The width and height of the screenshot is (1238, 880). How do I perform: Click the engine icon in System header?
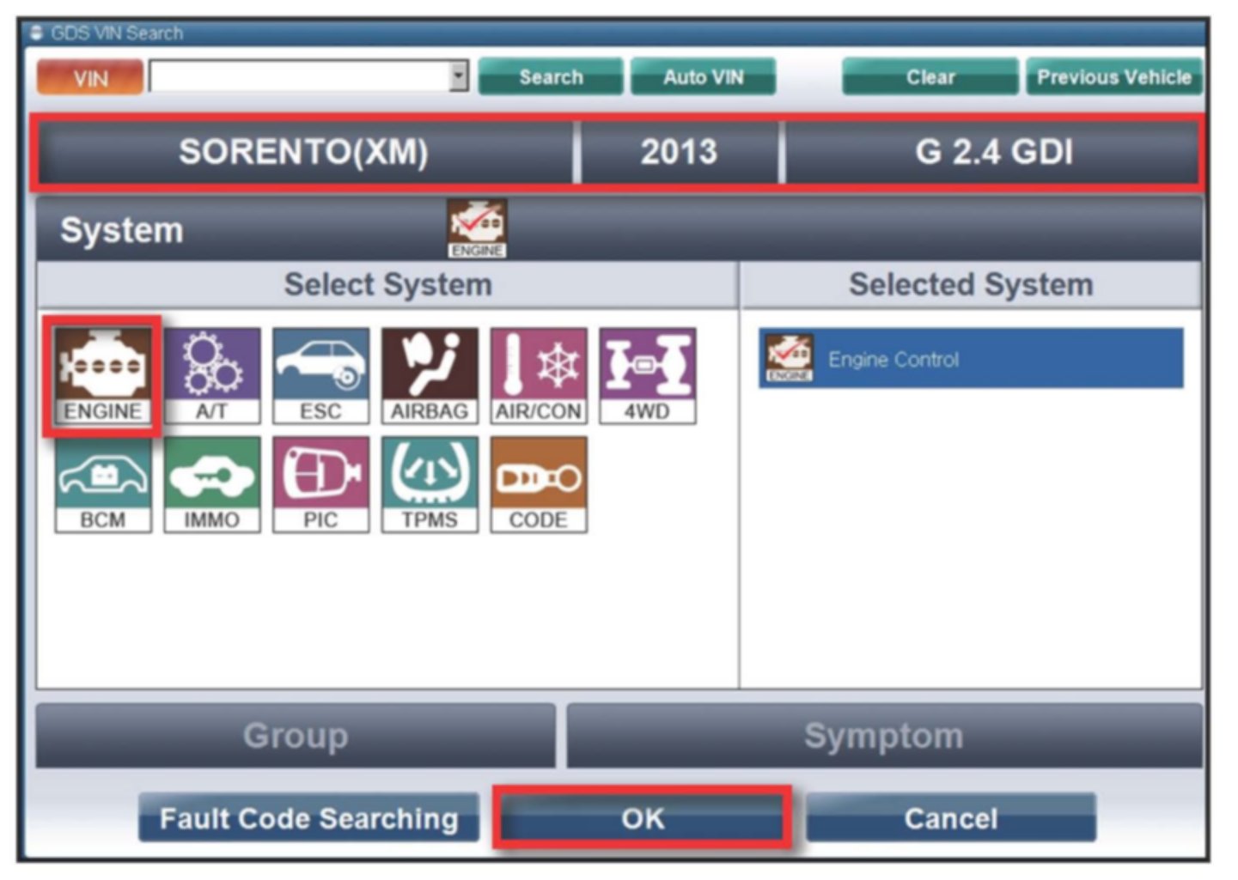coord(477,228)
